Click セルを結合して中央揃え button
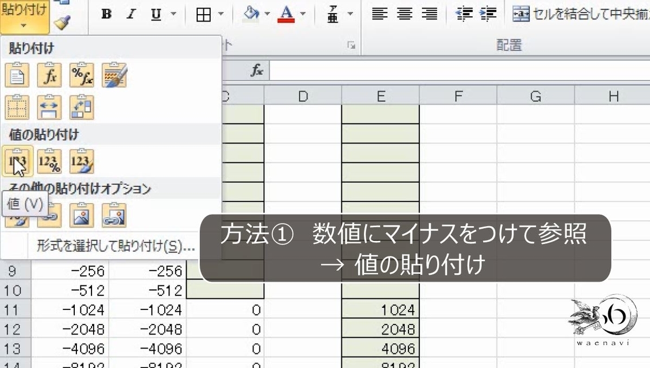The width and height of the screenshot is (650, 368). (581, 15)
